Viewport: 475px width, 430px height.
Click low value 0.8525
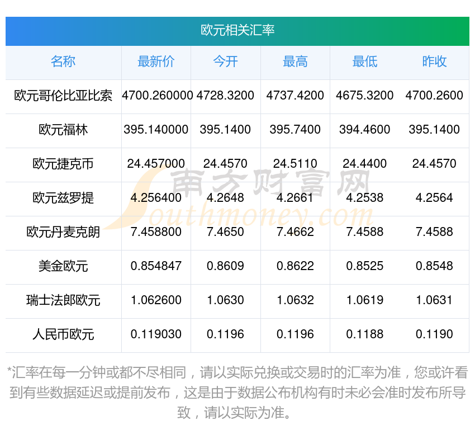point(365,266)
